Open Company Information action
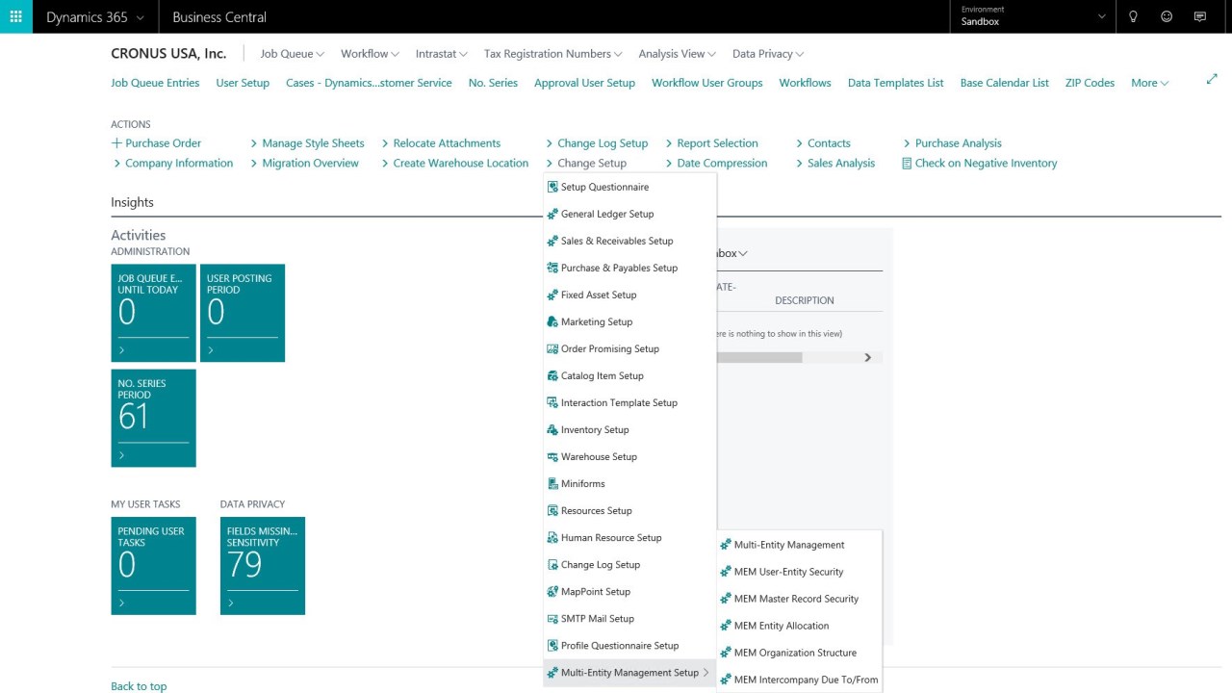Image resolution: width=1232 pixels, height=693 pixels. (x=173, y=164)
